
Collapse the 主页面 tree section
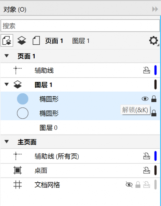(7, 141)
